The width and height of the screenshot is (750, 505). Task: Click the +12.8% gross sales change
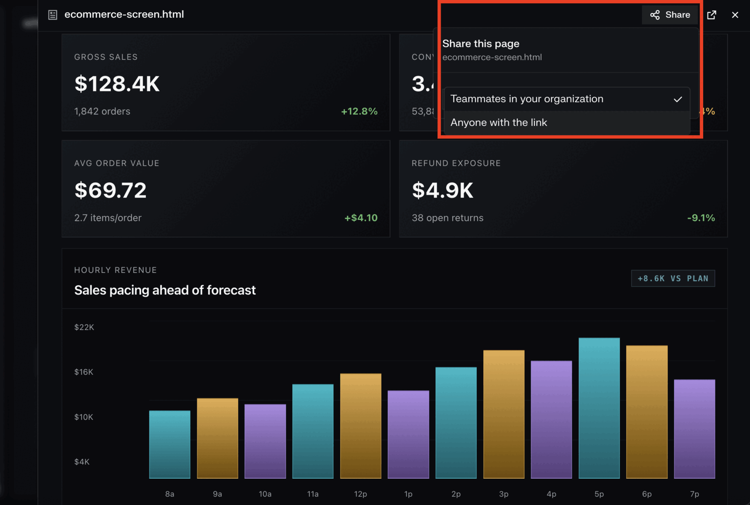coord(359,111)
